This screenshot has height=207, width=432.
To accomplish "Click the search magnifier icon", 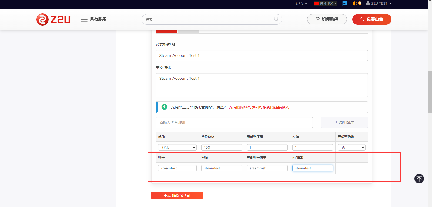I will coord(276,19).
